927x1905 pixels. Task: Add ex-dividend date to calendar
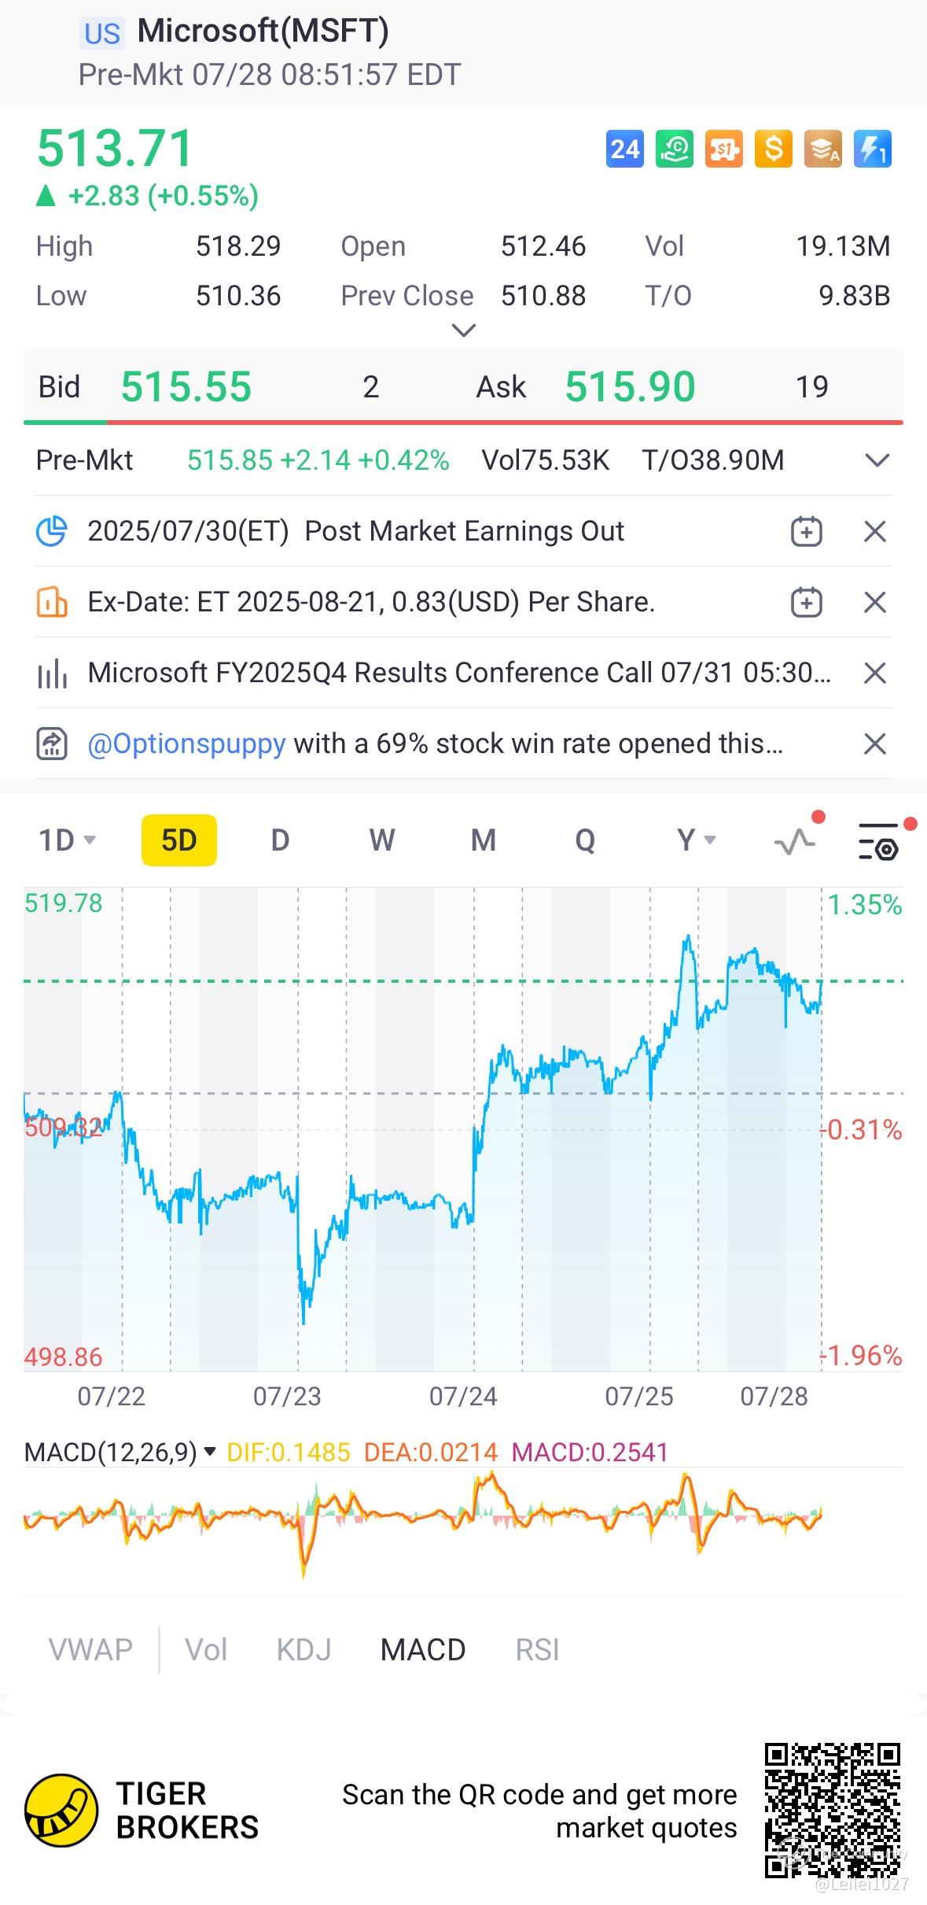pos(806,603)
